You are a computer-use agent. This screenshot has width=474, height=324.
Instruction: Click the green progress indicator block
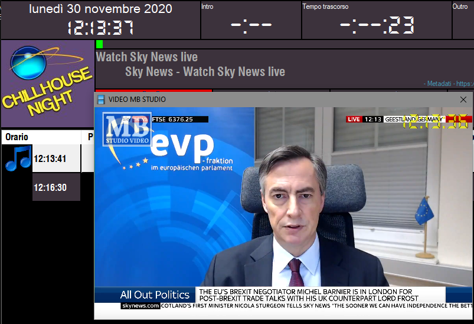click(99, 44)
